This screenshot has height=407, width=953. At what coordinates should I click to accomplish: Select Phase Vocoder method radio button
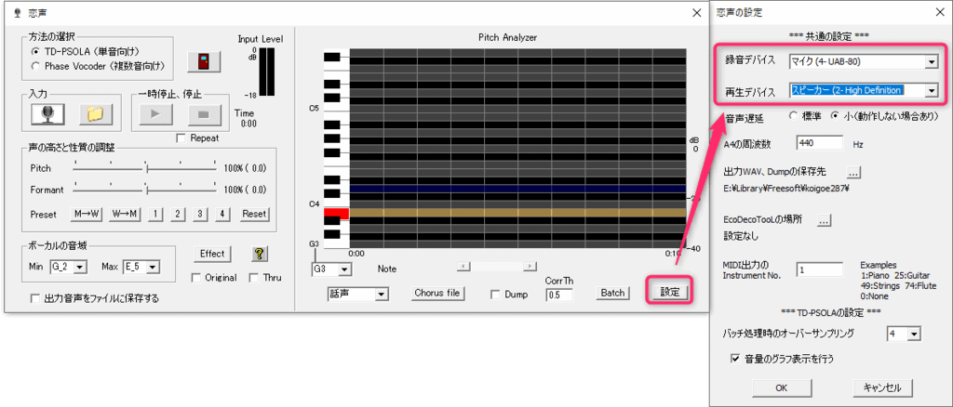point(35,66)
